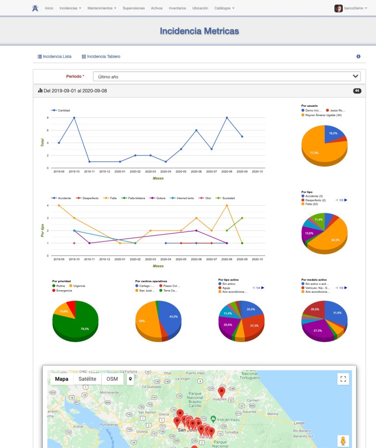Open the Incidencia Lista link

pyautogui.click(x=55, y=56)
